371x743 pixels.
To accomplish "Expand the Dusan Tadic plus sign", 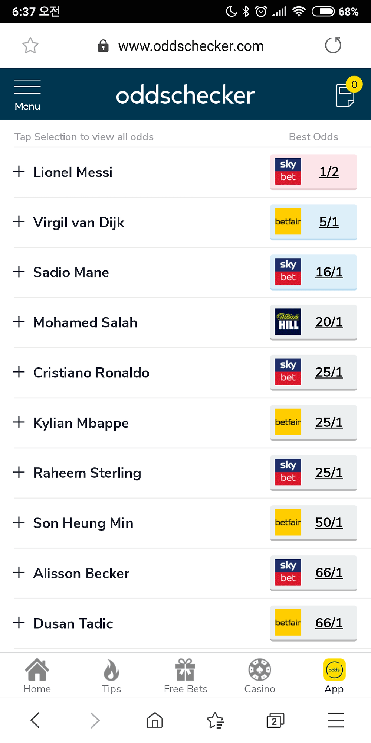I will point(19,623).
